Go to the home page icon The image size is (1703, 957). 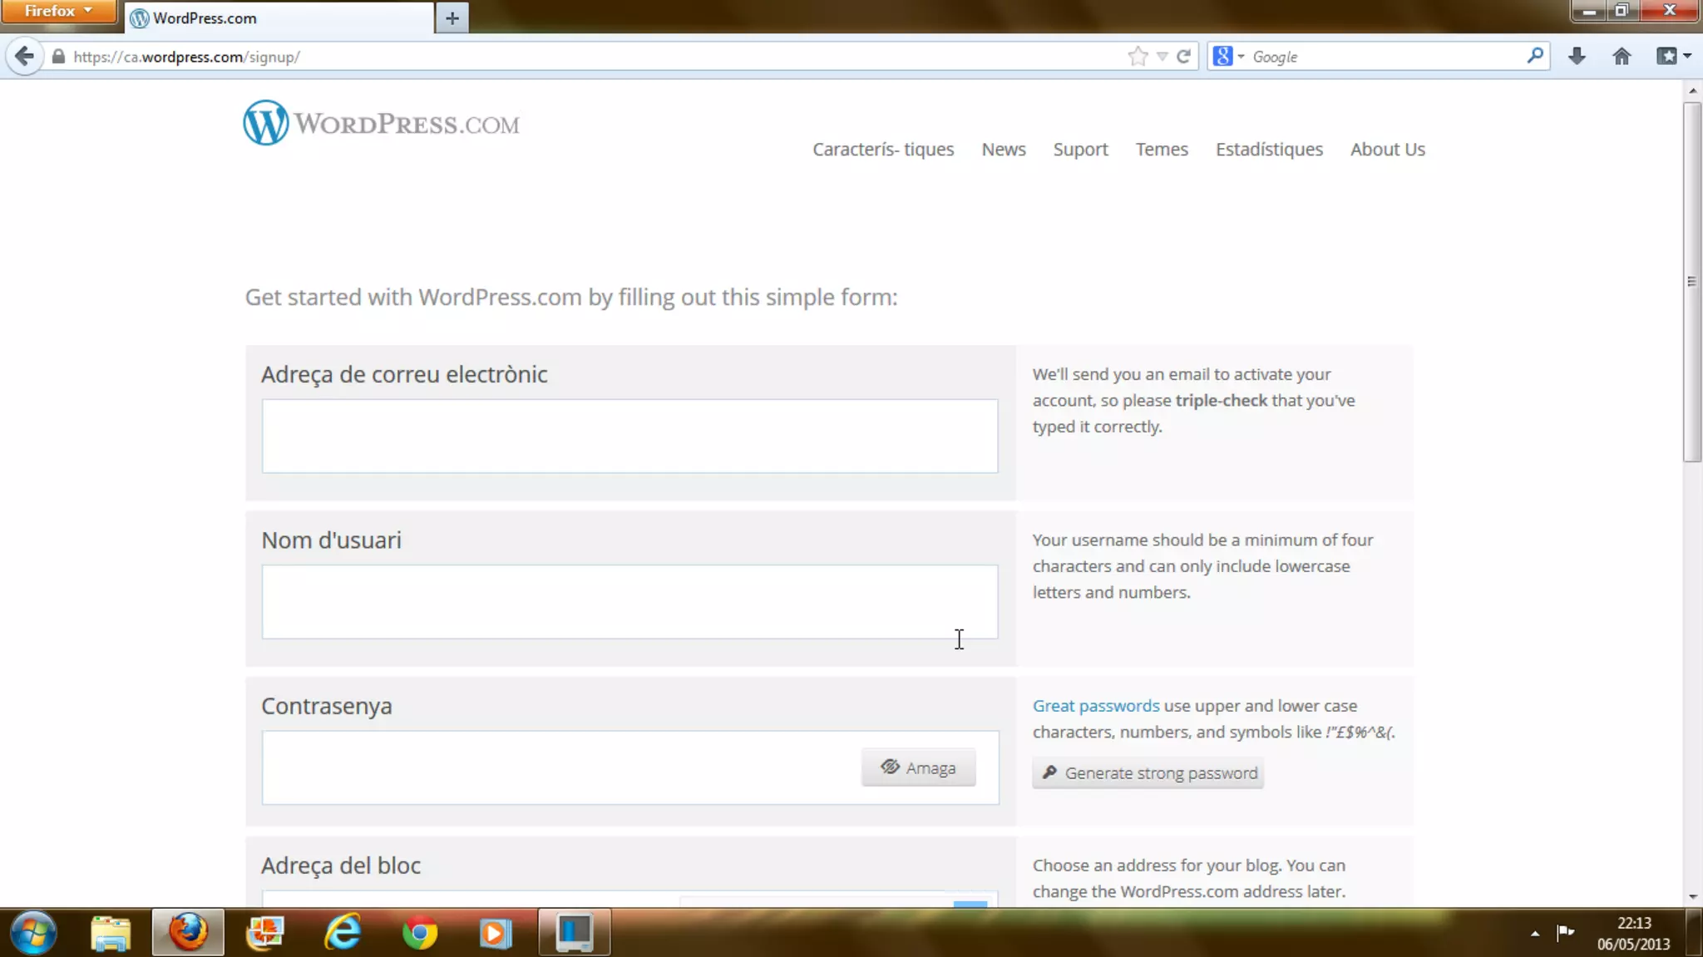coord(1622,57)
